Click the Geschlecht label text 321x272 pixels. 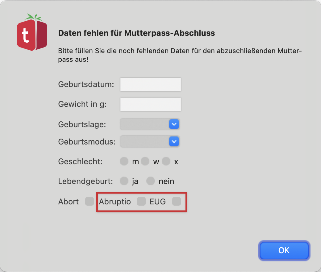tap(80, 161)
